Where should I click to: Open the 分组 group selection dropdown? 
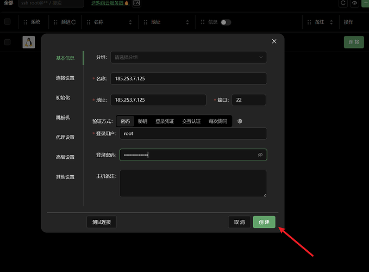click(x=189, y=57)
